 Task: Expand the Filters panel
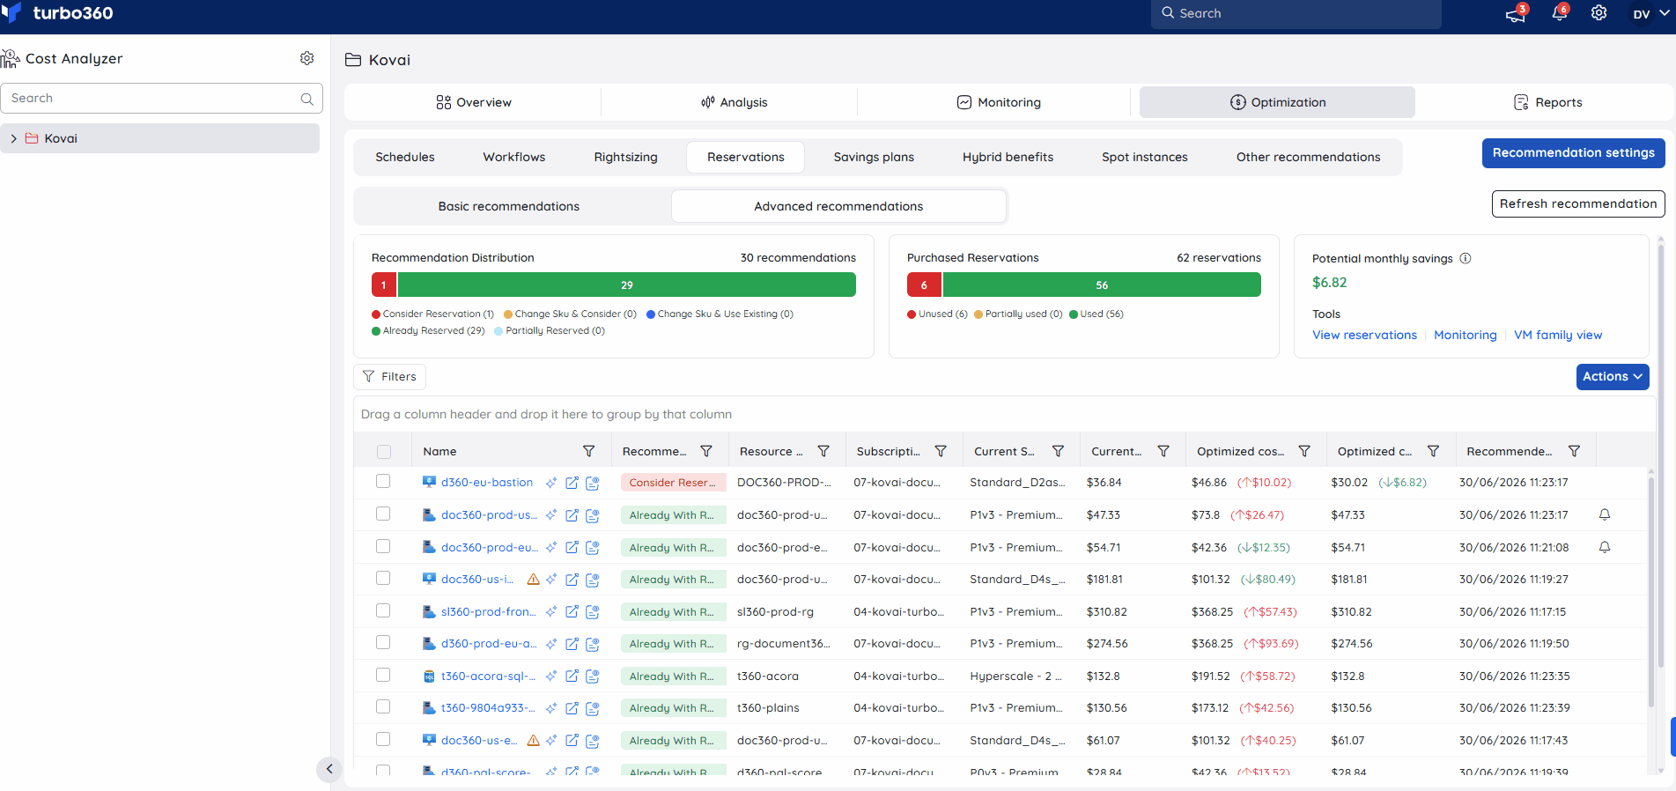tap(389, 377)
